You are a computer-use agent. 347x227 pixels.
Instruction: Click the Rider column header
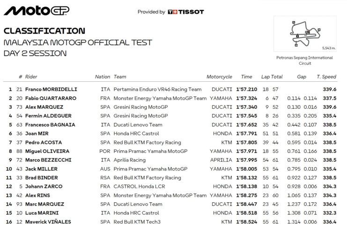pos(31,77)
